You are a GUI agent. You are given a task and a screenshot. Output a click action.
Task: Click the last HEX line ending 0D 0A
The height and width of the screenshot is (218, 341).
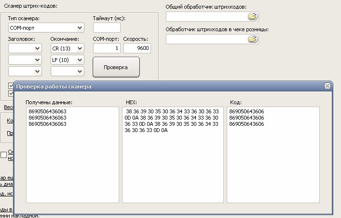coord(146,130)
